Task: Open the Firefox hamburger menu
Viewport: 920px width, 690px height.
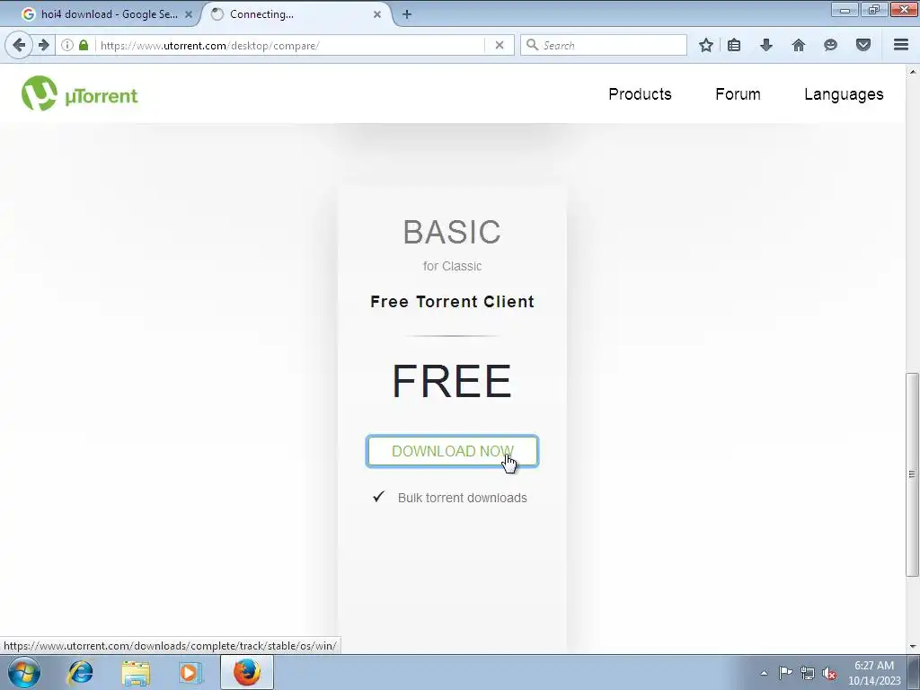Action: [x=901, y=45]
